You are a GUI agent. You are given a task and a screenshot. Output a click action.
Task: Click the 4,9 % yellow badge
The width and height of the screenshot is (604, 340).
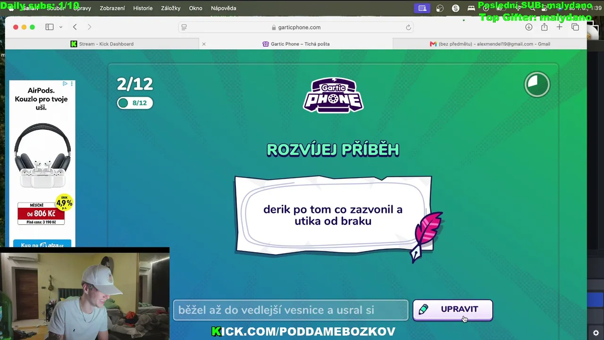64,203
